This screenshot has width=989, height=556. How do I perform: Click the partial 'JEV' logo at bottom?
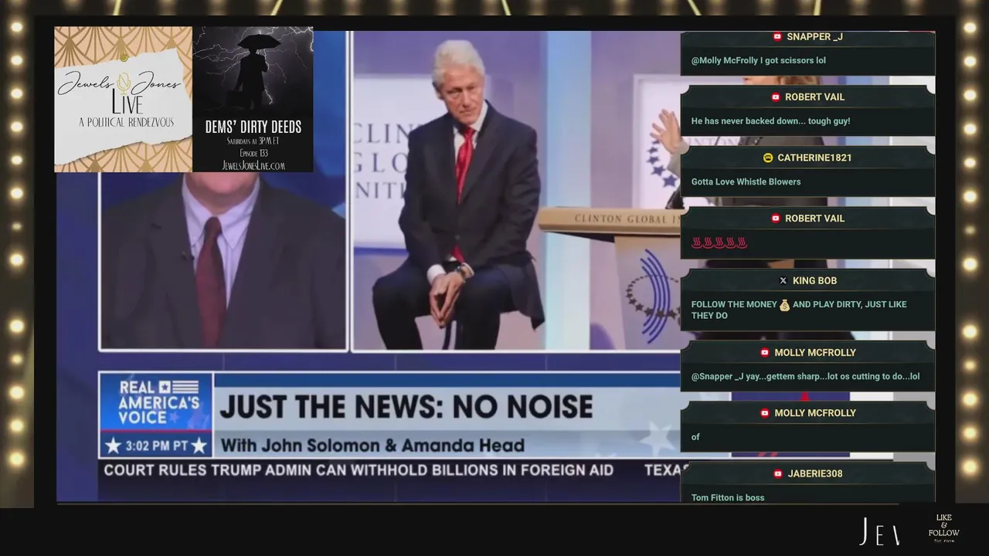(879, 531)
